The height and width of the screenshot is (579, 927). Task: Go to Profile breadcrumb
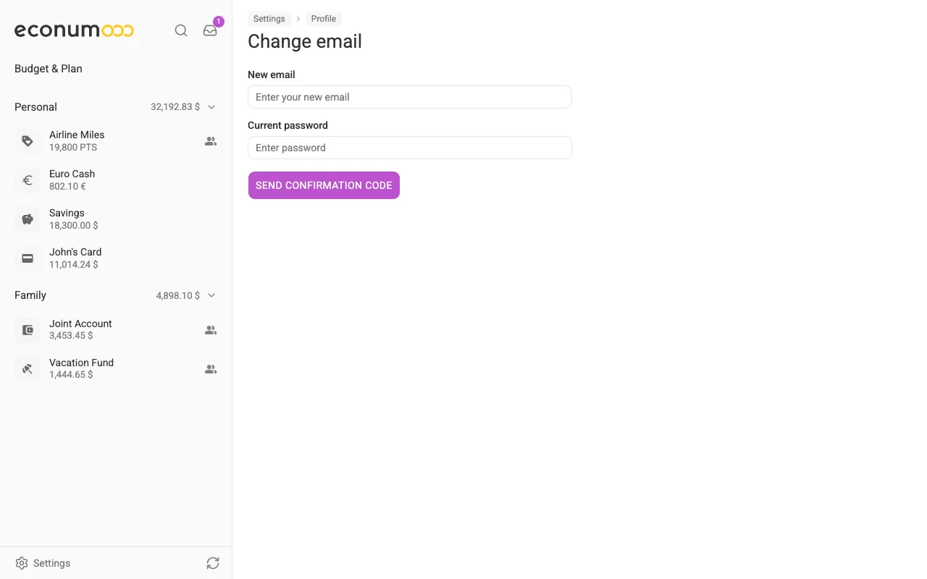324,19
